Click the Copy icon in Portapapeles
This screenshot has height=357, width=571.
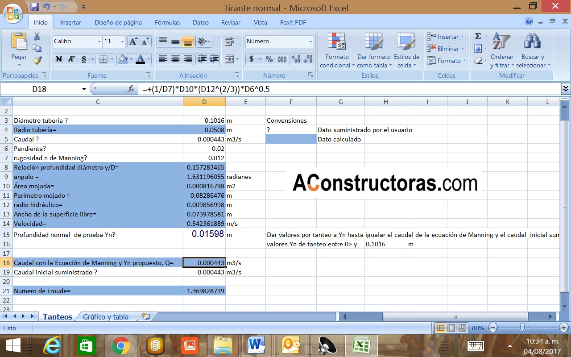point(37,48)
